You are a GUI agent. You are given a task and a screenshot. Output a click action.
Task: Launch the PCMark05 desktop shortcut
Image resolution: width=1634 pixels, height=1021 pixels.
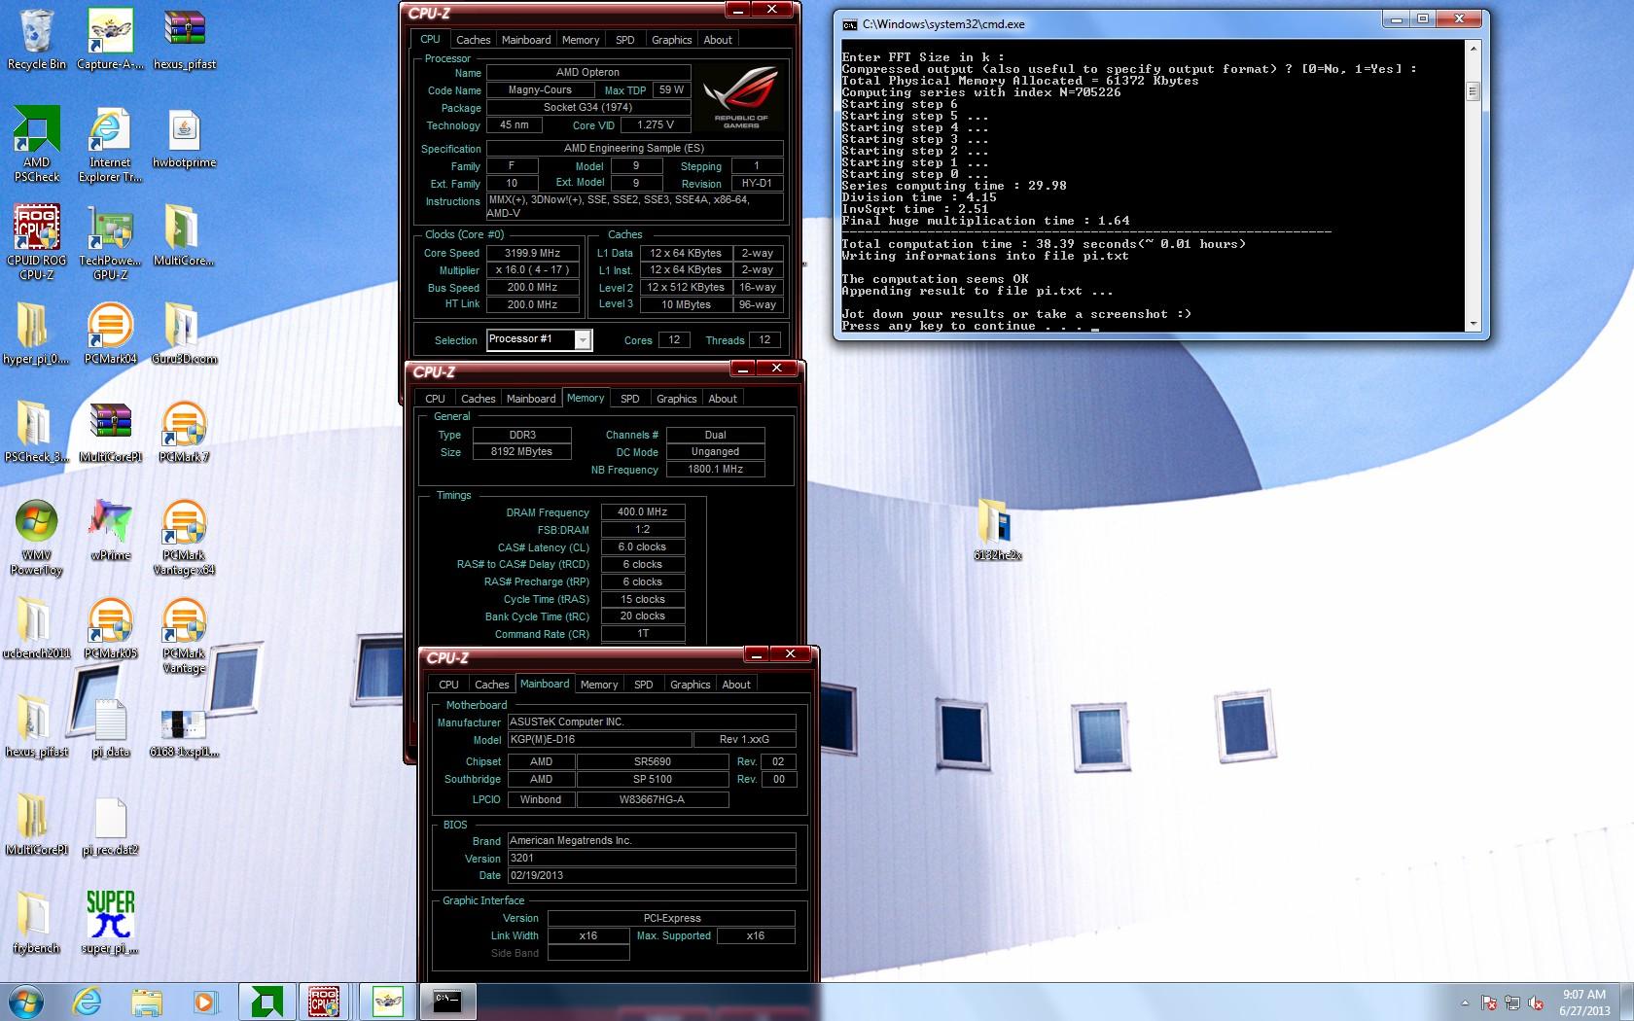click(110, 629)
